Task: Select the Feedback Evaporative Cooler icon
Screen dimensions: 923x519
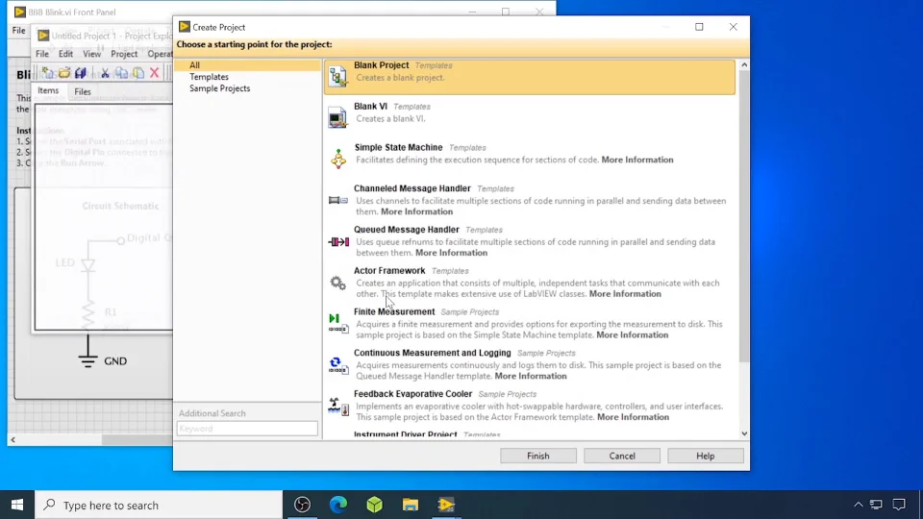Action: click(337, 407)
